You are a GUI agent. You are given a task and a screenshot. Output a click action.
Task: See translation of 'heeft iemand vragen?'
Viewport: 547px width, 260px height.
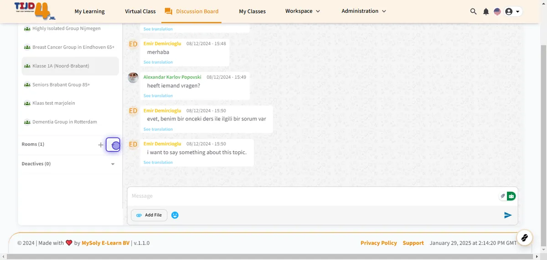[158, 96]
